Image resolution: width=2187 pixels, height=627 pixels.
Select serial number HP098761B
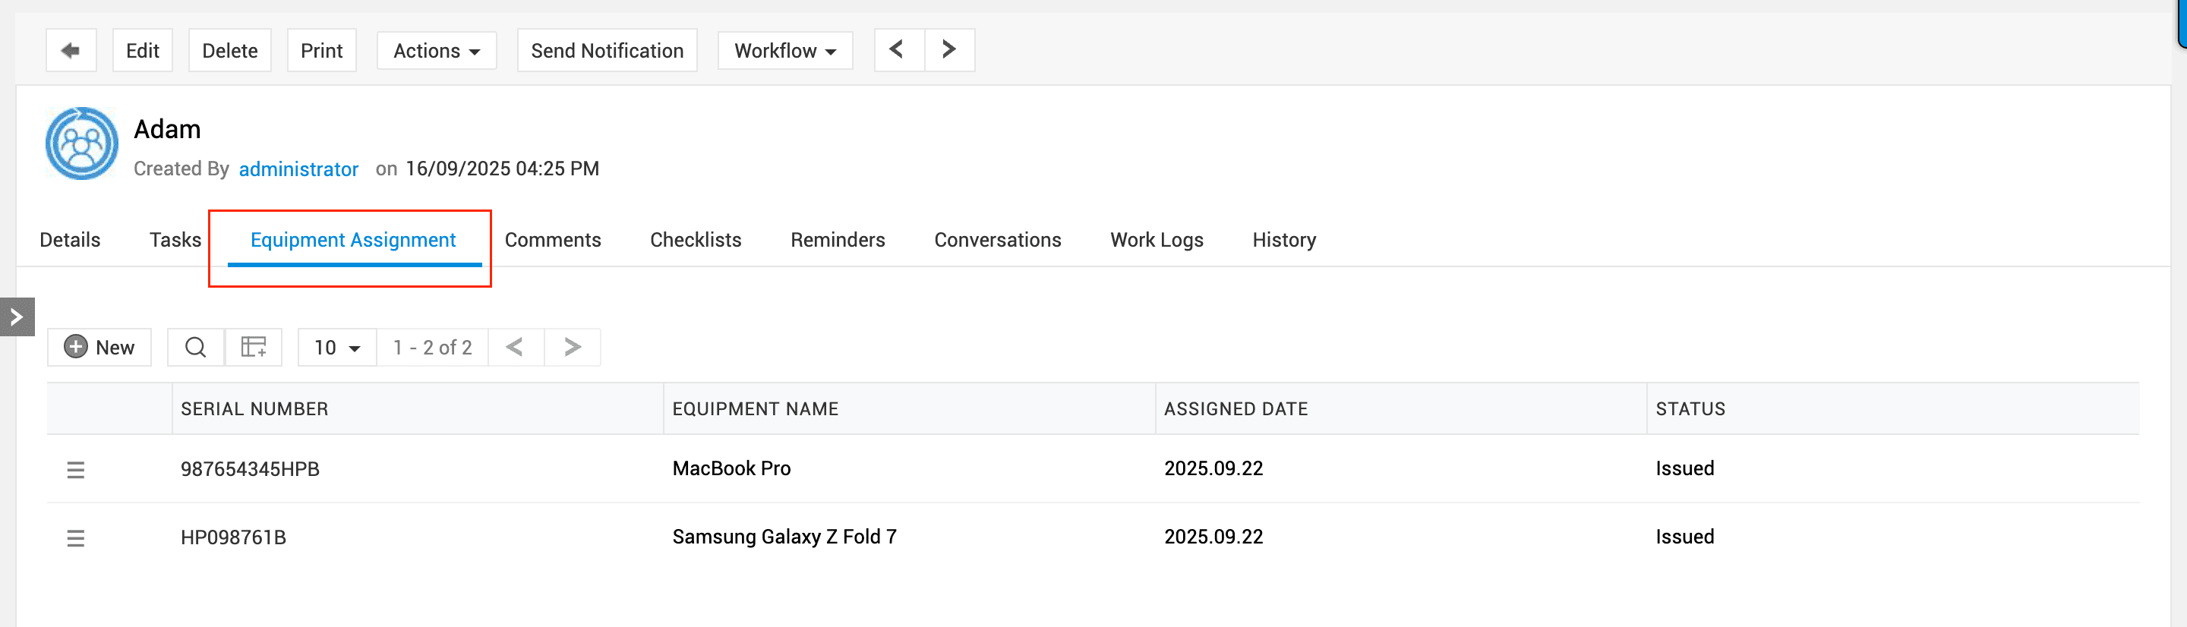coord(233,537)
